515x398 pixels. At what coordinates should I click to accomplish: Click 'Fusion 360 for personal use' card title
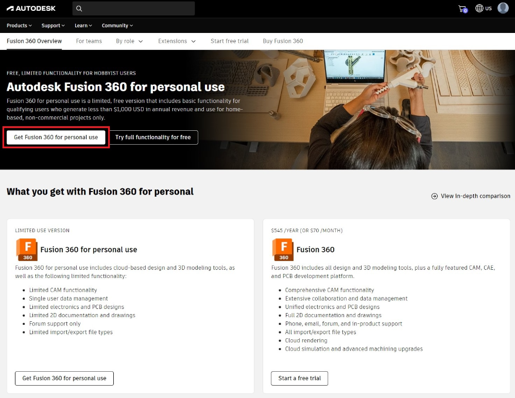(89, 250)
